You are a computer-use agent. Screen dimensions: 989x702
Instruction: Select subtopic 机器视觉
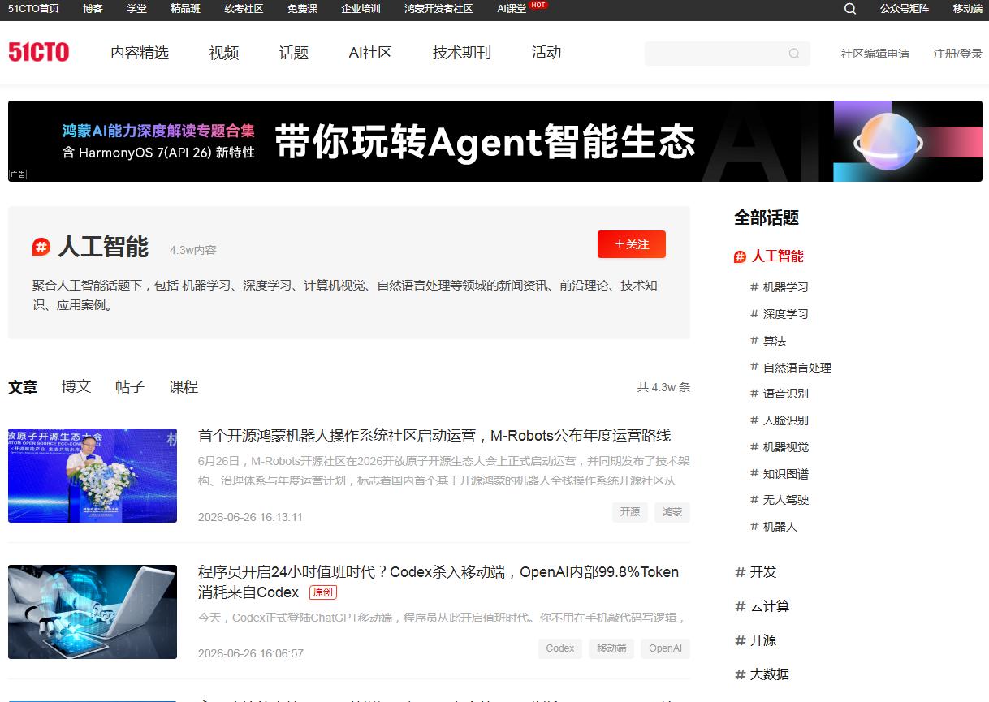[x=785, y=447]
